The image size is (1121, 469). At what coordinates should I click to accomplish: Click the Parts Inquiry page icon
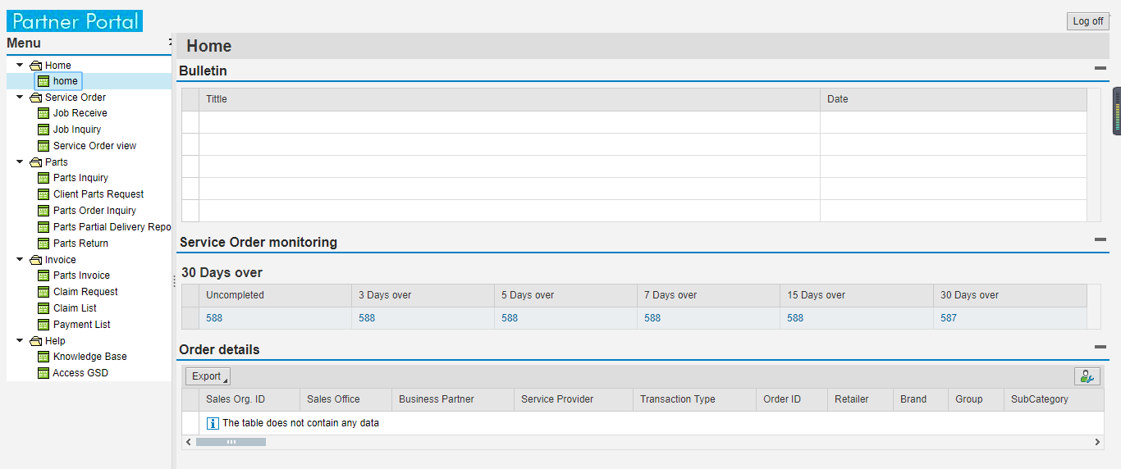[43, 178]
